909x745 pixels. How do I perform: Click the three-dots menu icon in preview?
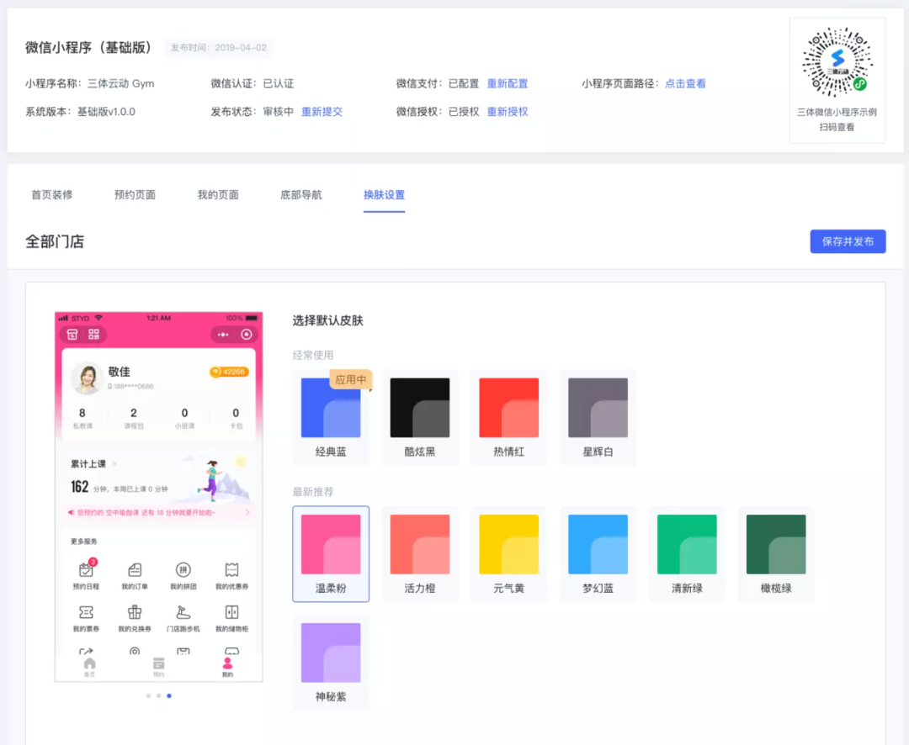pos(223,335)
